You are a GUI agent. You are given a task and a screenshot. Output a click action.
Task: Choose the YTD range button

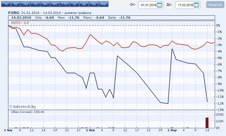[x=65, y=4]
